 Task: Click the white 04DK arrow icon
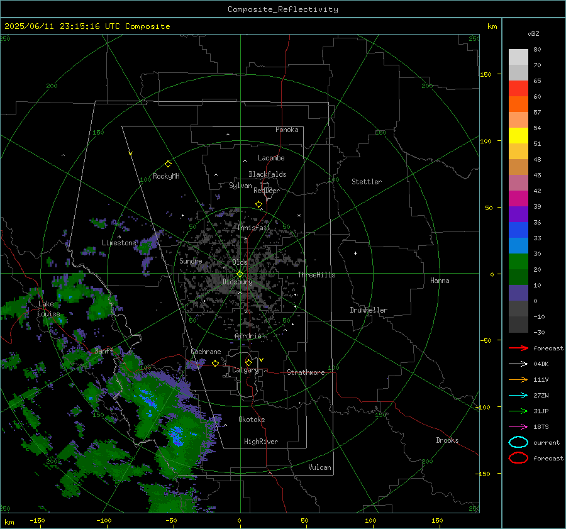point(518,364)
